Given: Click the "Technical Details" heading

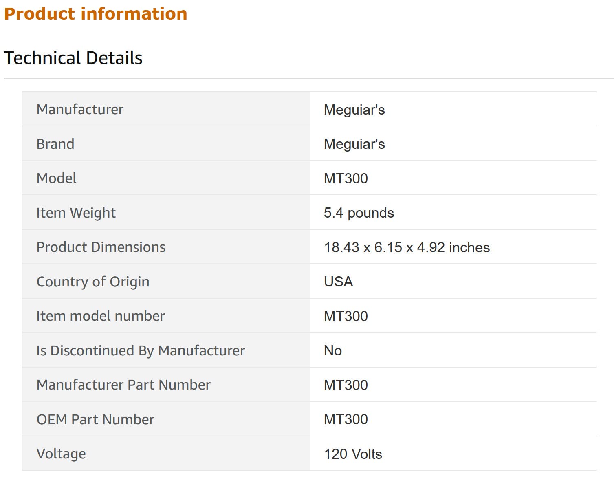Looking at the screenshot, I should 73,58.
